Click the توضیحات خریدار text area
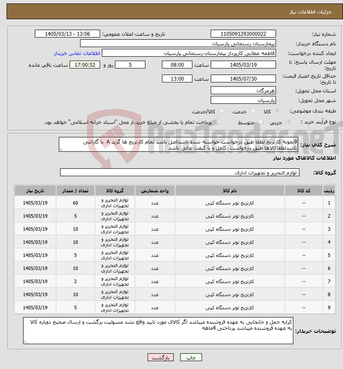The height and width of the screenshot is (369, 343). 158,331
